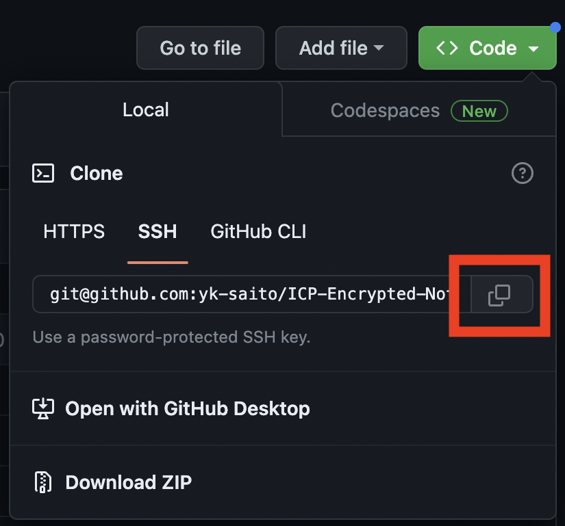Click the blue notification dot on Code button
The image size is (565, 526).
[x=555, y=27]
